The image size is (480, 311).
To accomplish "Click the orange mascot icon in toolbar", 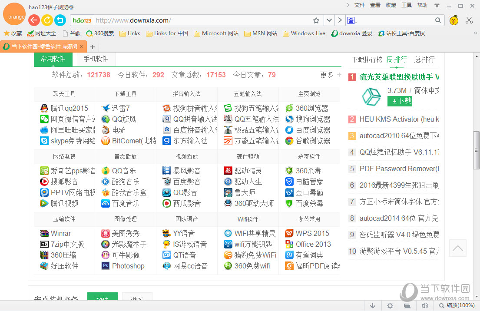I will click(454, 20).
